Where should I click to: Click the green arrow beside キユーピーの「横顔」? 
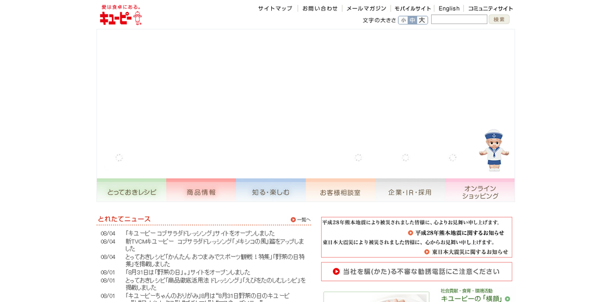pos(507,299)
